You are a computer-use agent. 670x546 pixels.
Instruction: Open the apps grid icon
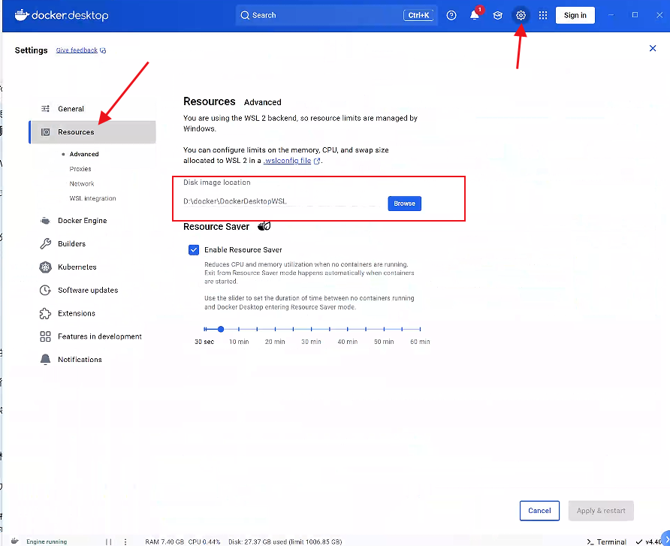542,15
